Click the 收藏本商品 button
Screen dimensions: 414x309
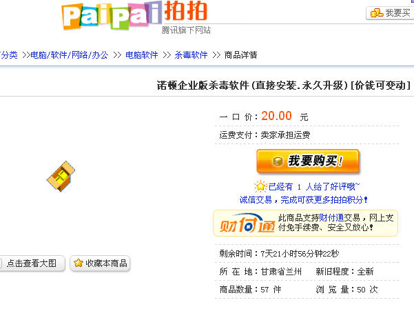click(100, 263)
